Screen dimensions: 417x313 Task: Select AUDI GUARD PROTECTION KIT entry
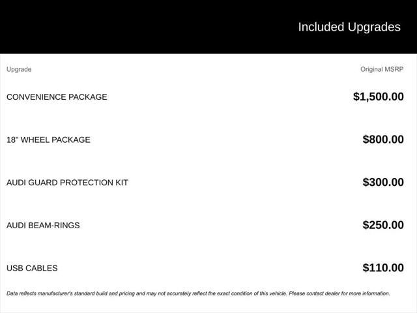(x=67, y=183)
